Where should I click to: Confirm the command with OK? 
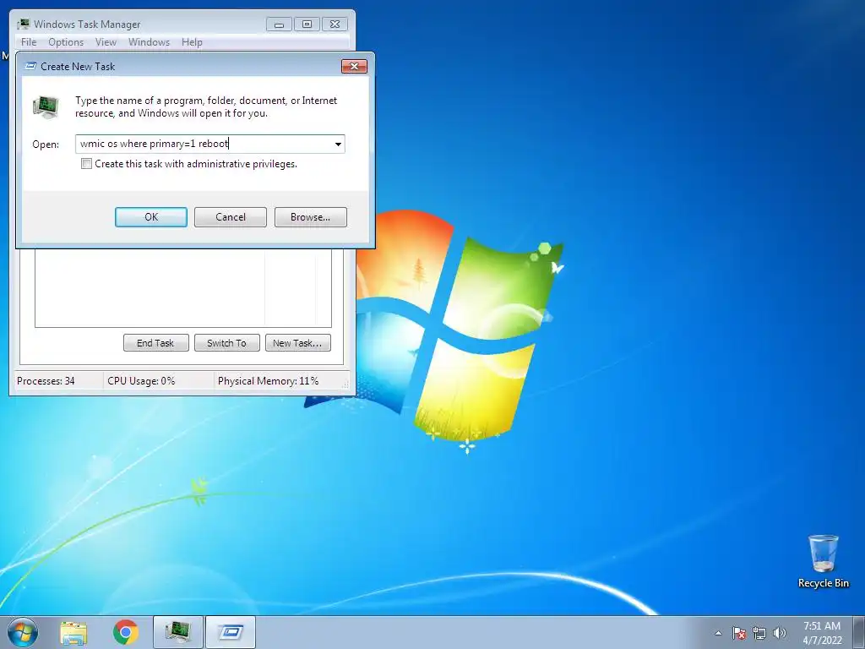(151, 217)
